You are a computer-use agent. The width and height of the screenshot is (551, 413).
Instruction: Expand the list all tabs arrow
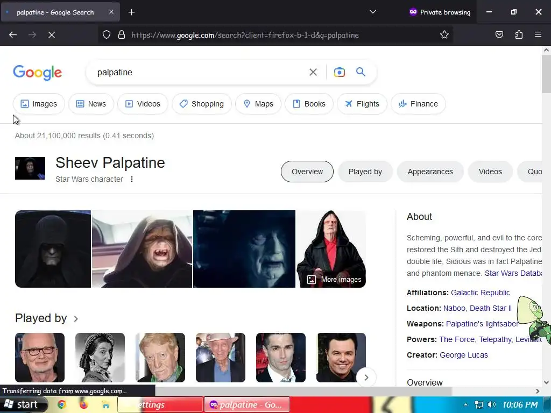pyautogui.click(x=373, y=12)
